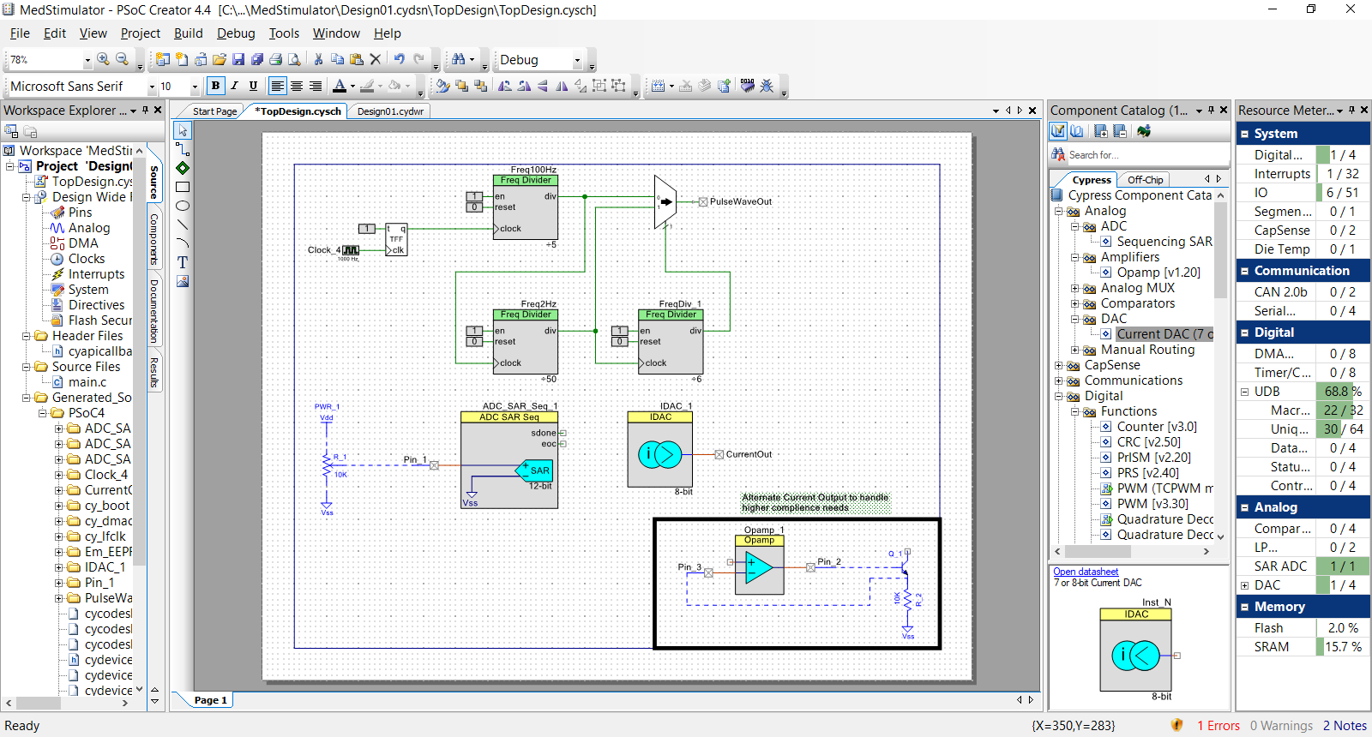Save all open files

click(x=257, y=59)
